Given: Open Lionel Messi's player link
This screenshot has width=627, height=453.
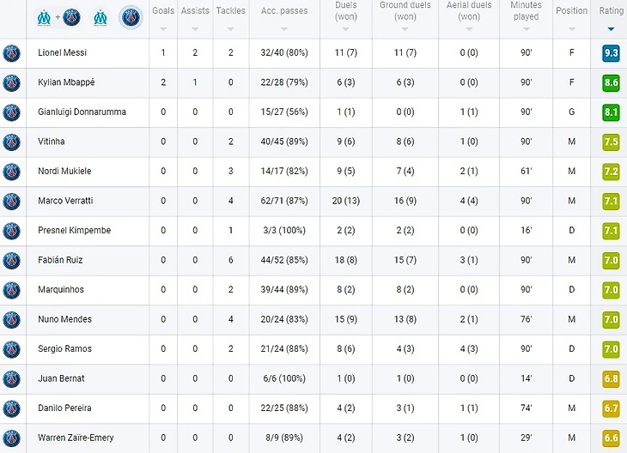Looking at the screenshot, I should 63,52.
